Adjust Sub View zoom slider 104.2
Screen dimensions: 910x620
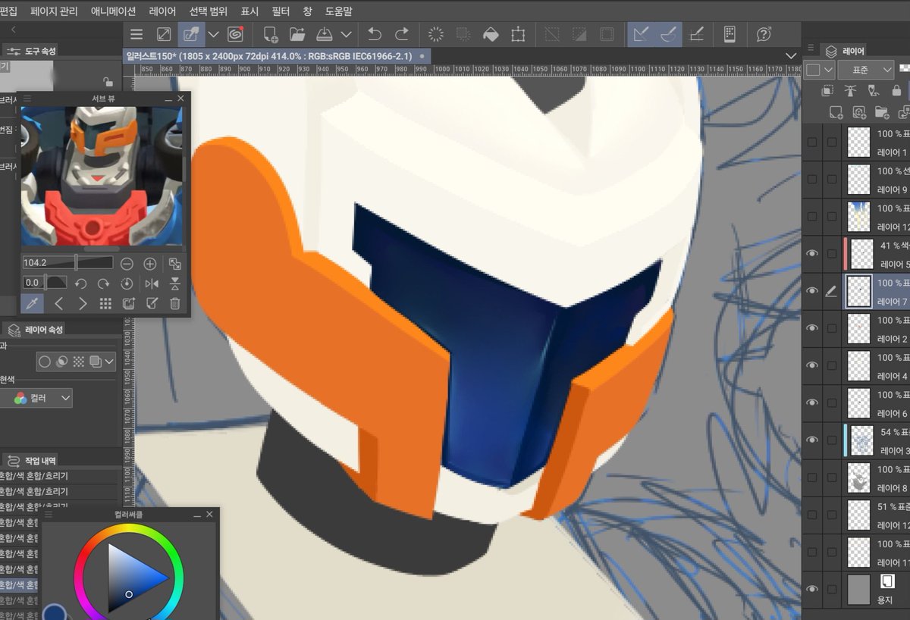point(67,263)
